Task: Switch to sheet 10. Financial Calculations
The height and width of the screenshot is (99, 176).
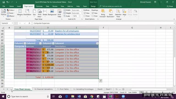Action: coord(43,89)
